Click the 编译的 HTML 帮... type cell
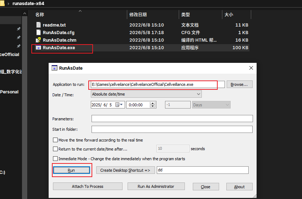This screenshot has height=199, width=302. 199,40
